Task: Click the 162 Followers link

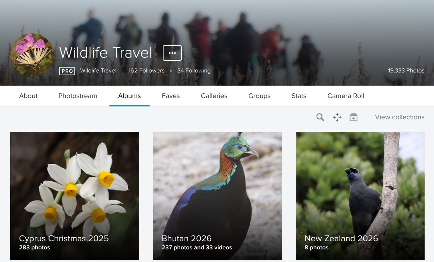Action: (146, 71)
